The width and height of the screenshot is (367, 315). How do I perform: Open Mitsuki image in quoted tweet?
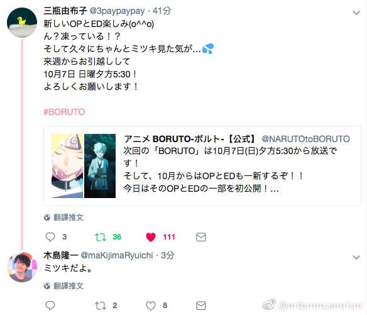100,166
